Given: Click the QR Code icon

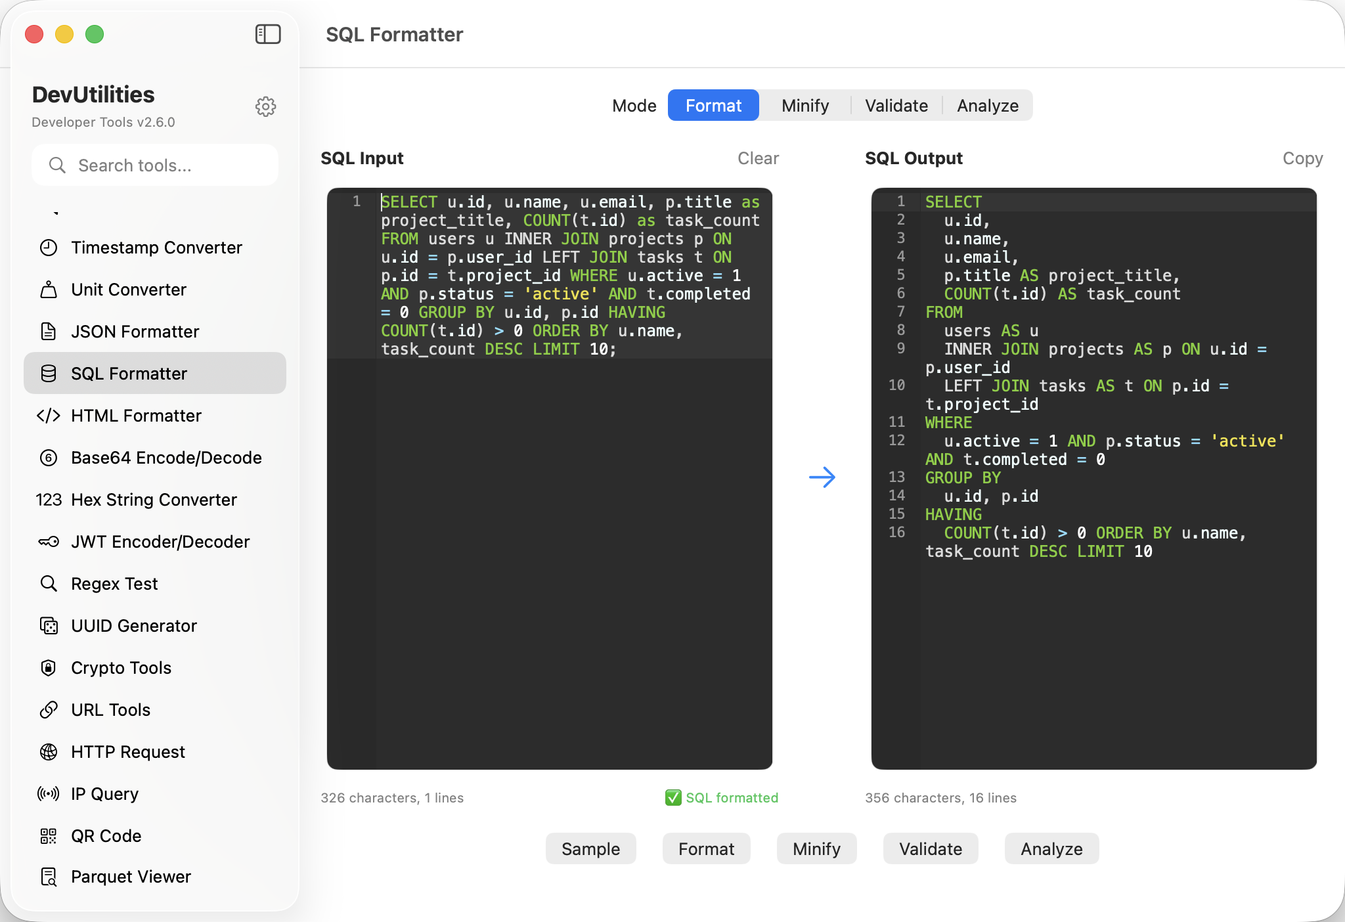Looking at the screenshot, I should coord(49,836).
